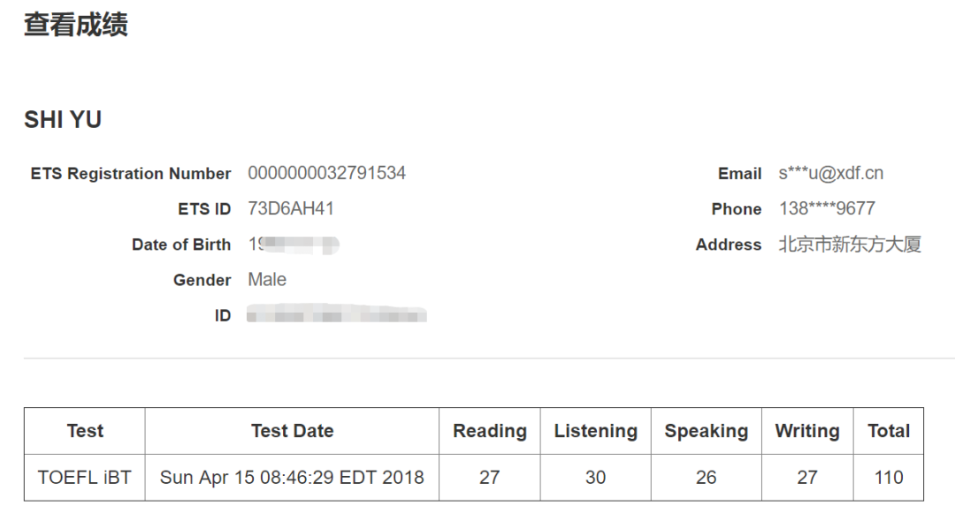This screenshot has width=955, height=513.
Task: Click the 查看成绩 page heading
Action: [x=76, y=25]
